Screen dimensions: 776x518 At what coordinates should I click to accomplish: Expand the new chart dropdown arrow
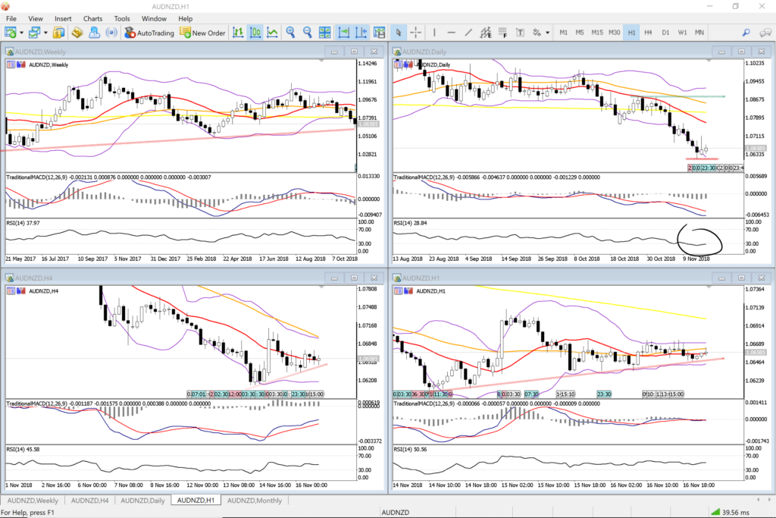(22, 33)
